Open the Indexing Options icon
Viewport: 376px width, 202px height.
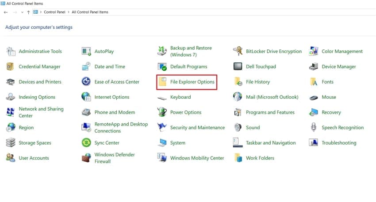pyautogui.click(x=11, y=97)
